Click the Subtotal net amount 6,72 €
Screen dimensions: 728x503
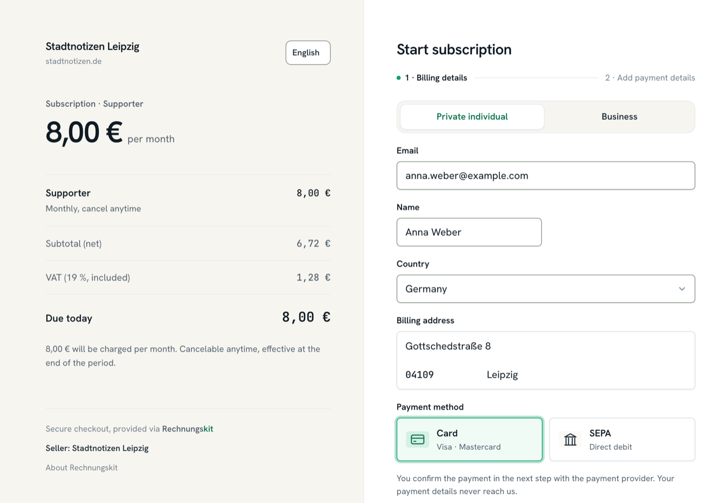pos(313,244)
